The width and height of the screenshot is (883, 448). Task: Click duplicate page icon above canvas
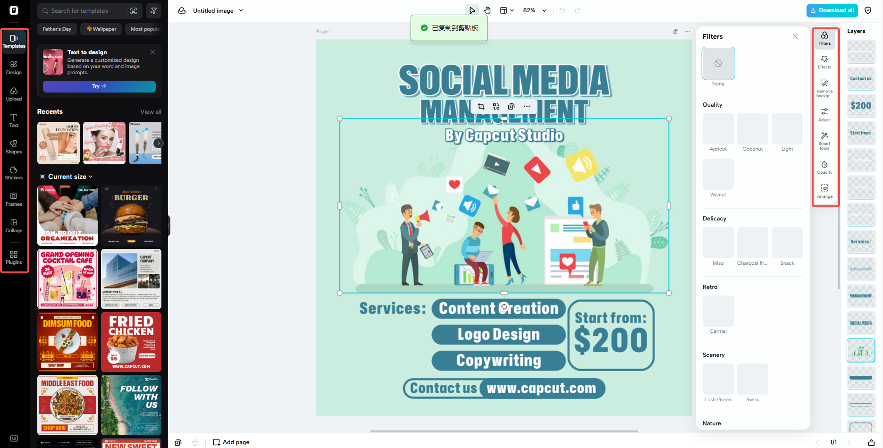[675, 32]
